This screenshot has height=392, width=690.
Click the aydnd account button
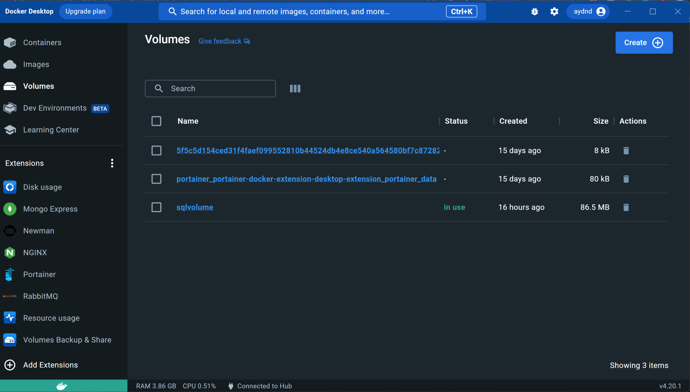pyautogui.click(x=588, y=12)
